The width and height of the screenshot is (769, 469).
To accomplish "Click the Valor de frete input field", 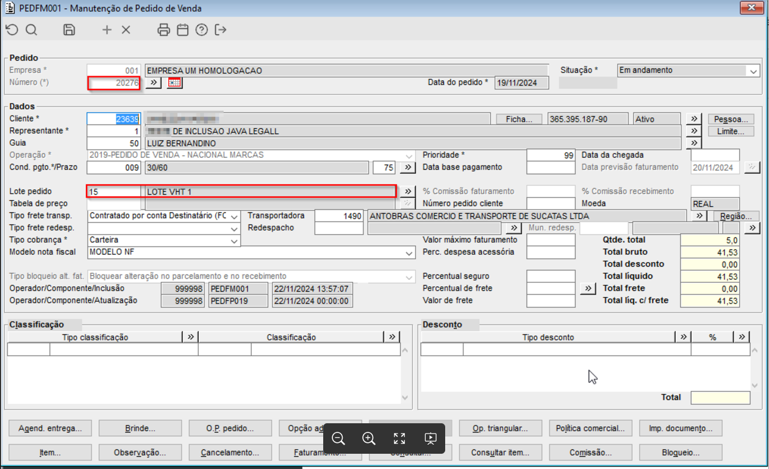I will (551, 301).
